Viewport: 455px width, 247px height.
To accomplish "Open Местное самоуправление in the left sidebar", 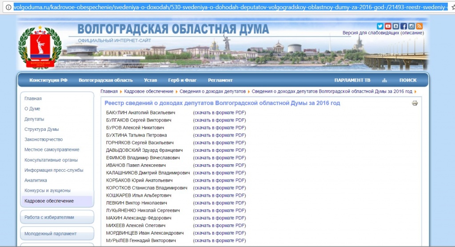I will click(52, 150).
